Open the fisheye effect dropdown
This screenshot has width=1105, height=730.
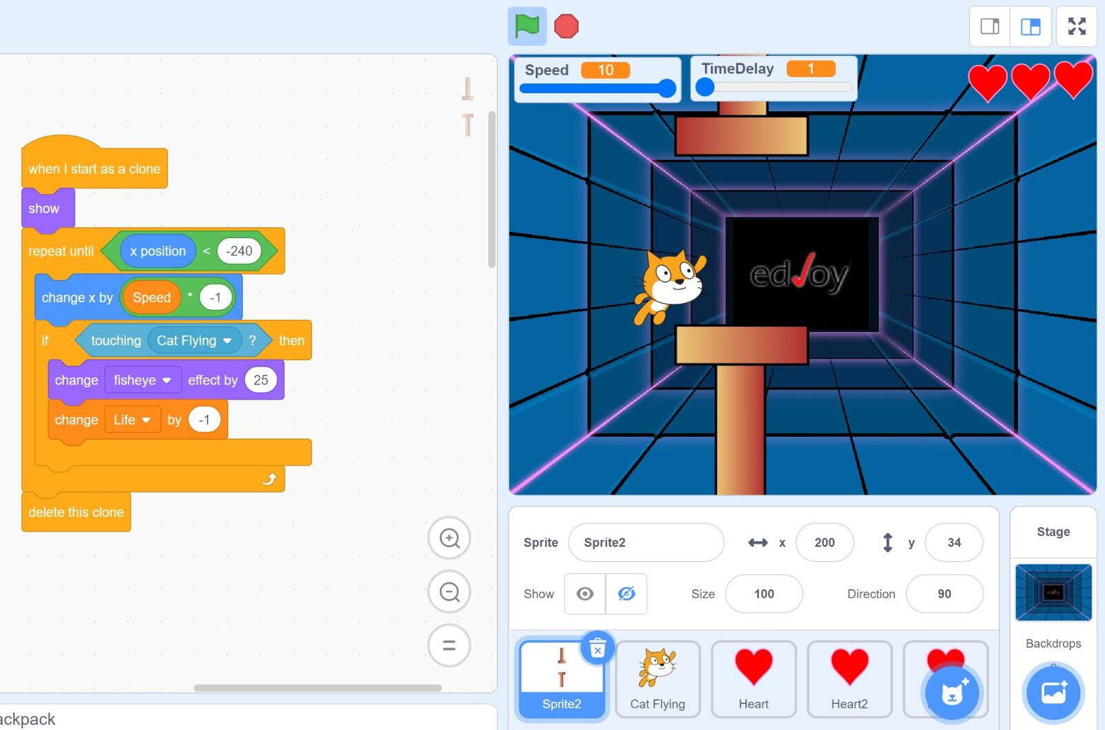pos(142,380)
